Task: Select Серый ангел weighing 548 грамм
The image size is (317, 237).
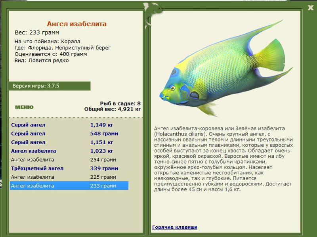Action: click(69, 134)
